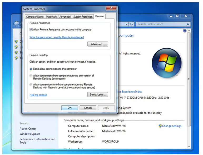This screenshot has height=155, width=203.
Task: Click the vertical scrollbar thumb in Control Panel
Action: coord(189,79)
